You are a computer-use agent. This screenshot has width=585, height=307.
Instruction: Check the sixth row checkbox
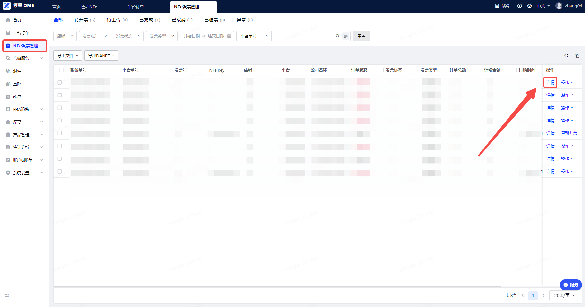tap(59, 146)
